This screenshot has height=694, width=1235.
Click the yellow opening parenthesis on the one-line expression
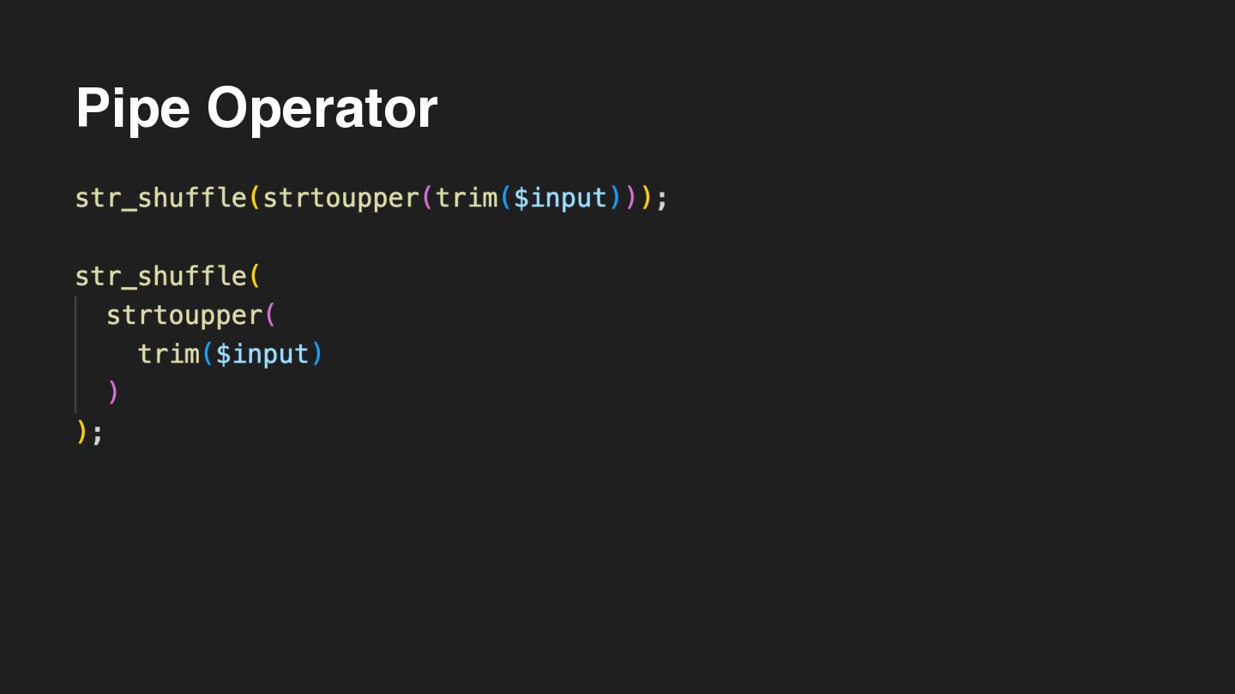coord(255,198)
